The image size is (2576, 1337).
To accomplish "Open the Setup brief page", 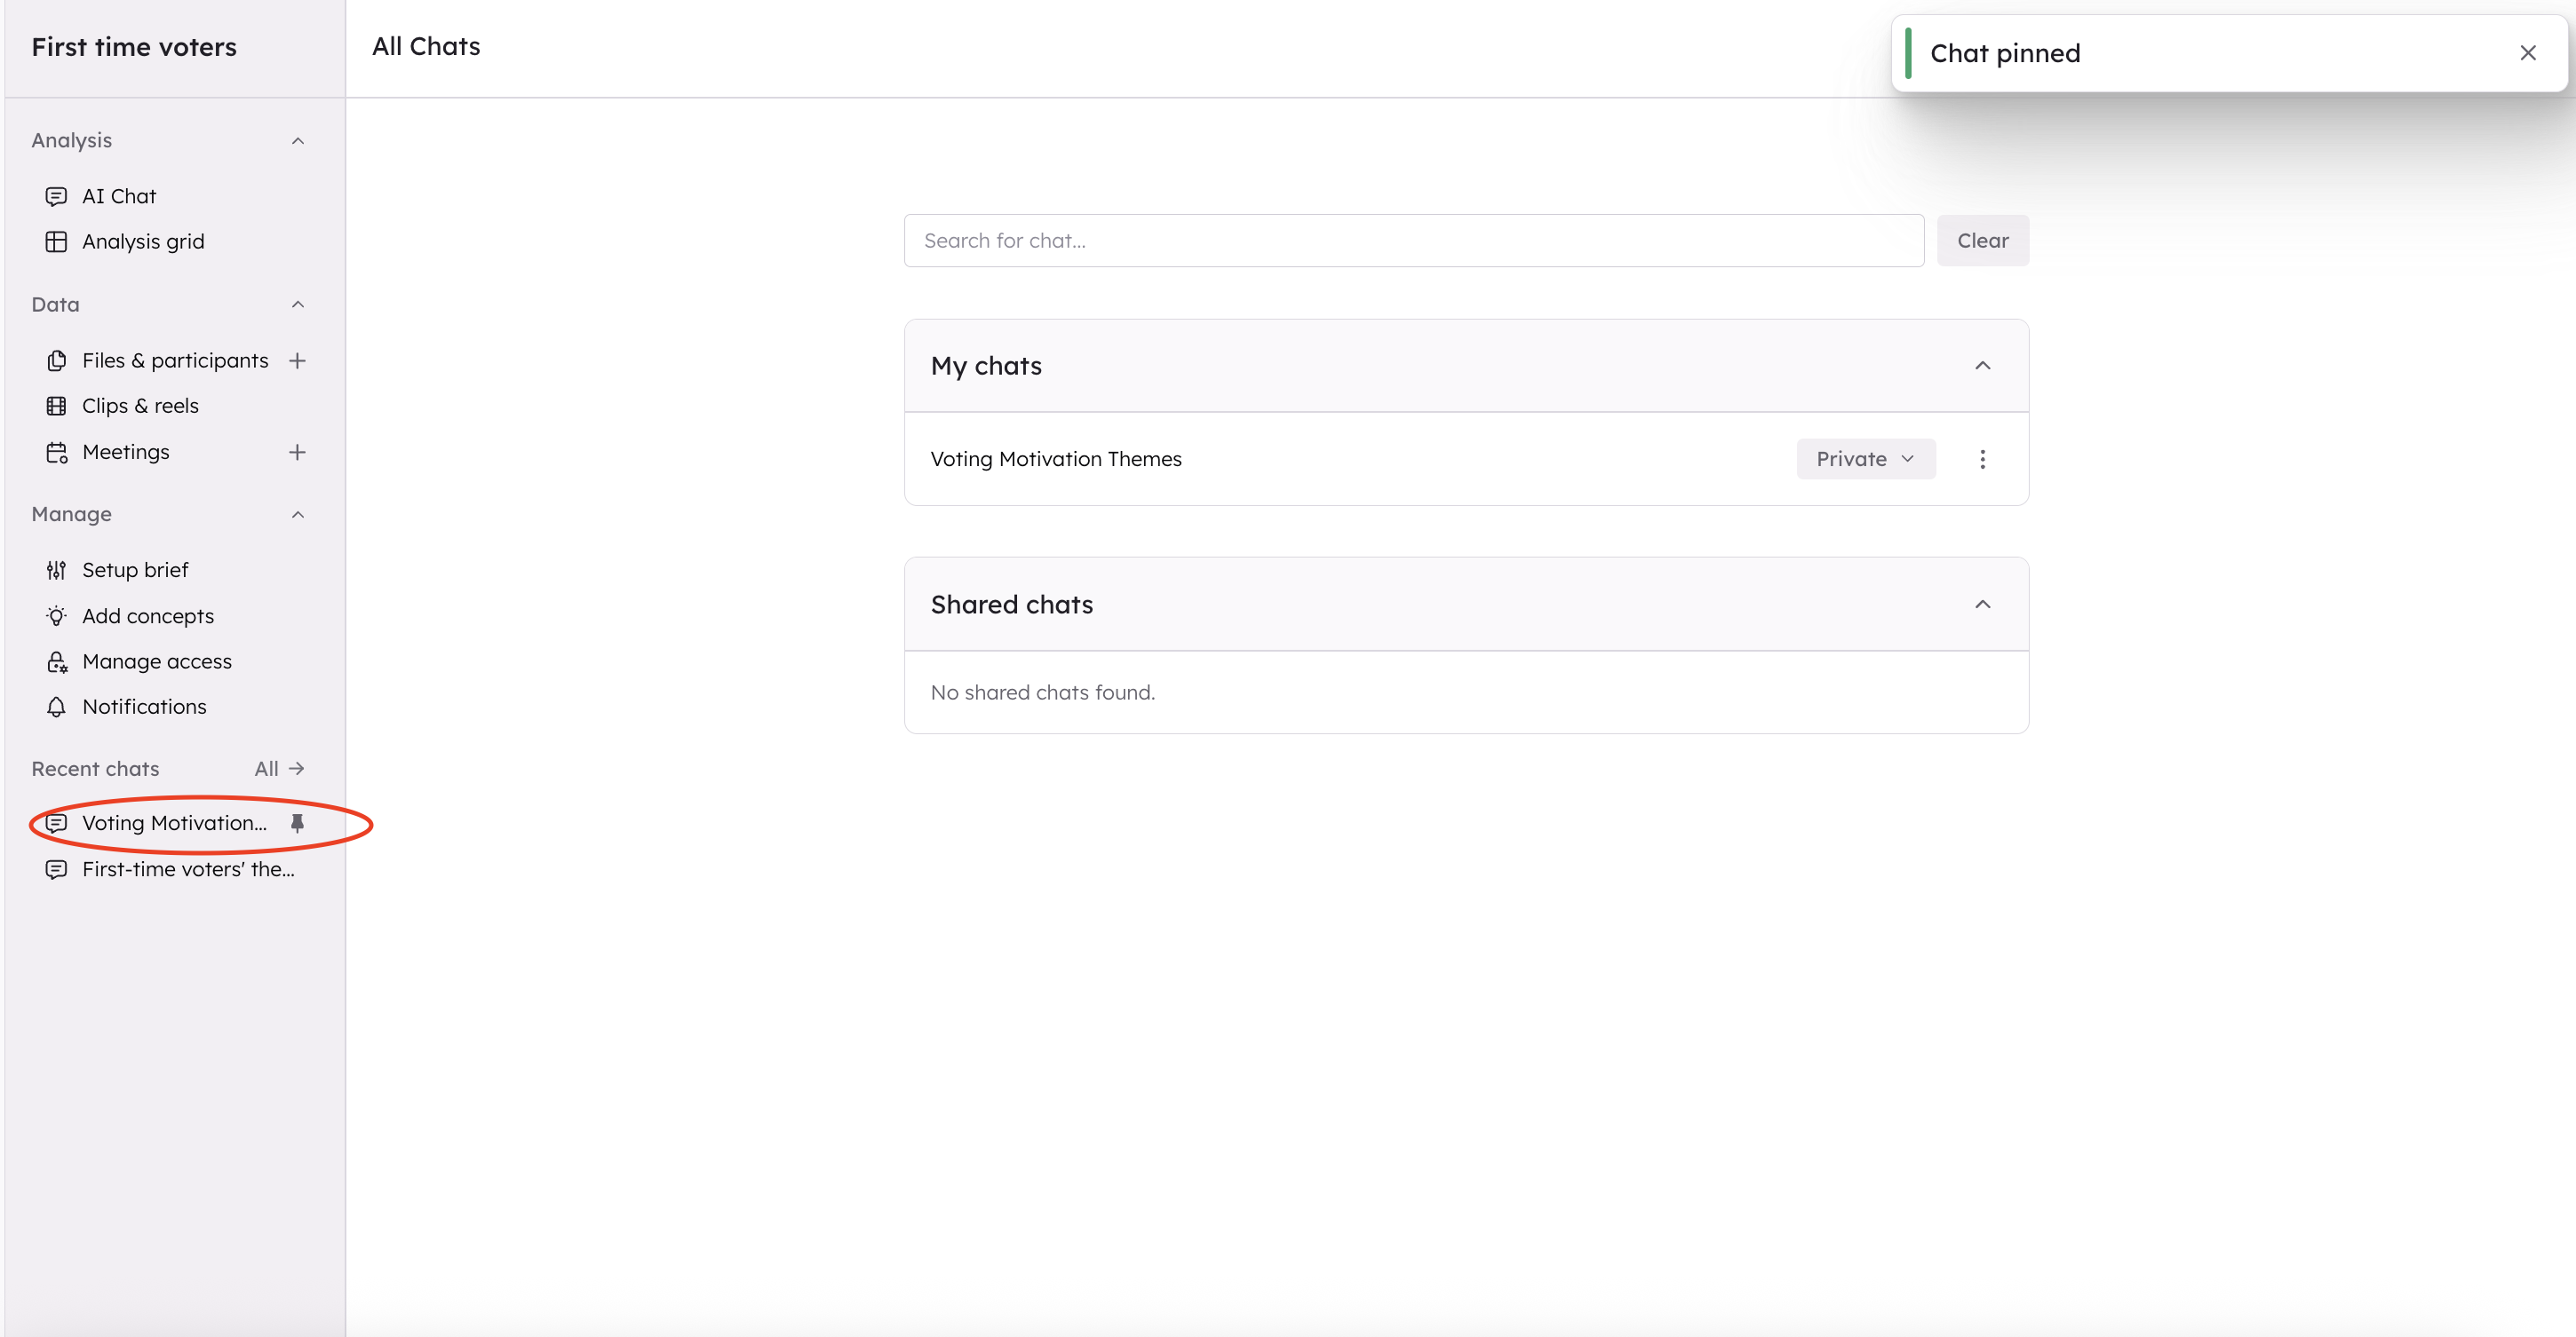I will pos(135,570).
